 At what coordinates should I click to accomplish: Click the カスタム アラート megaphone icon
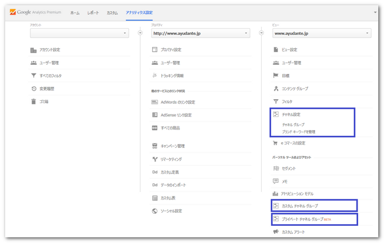[276, 232]
